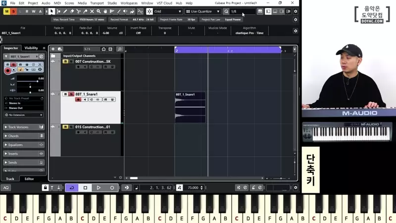
Task: Toggle Snap on/off button beside Grid
Action: (x=149, y=11)
